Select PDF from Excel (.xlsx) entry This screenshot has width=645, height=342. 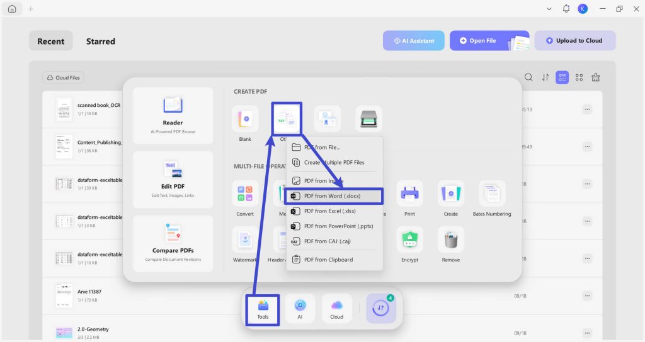(334, 211)
